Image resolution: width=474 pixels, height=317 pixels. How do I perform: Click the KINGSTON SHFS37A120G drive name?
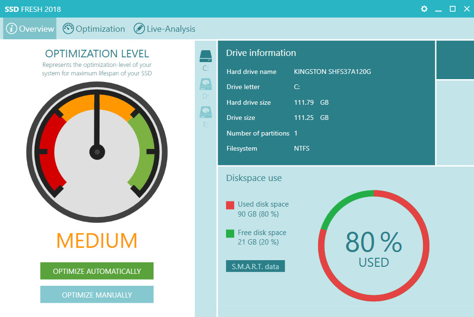332,72
